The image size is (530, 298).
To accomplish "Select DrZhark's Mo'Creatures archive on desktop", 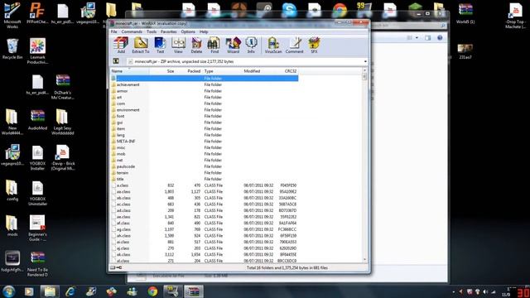I will [63, 87].
